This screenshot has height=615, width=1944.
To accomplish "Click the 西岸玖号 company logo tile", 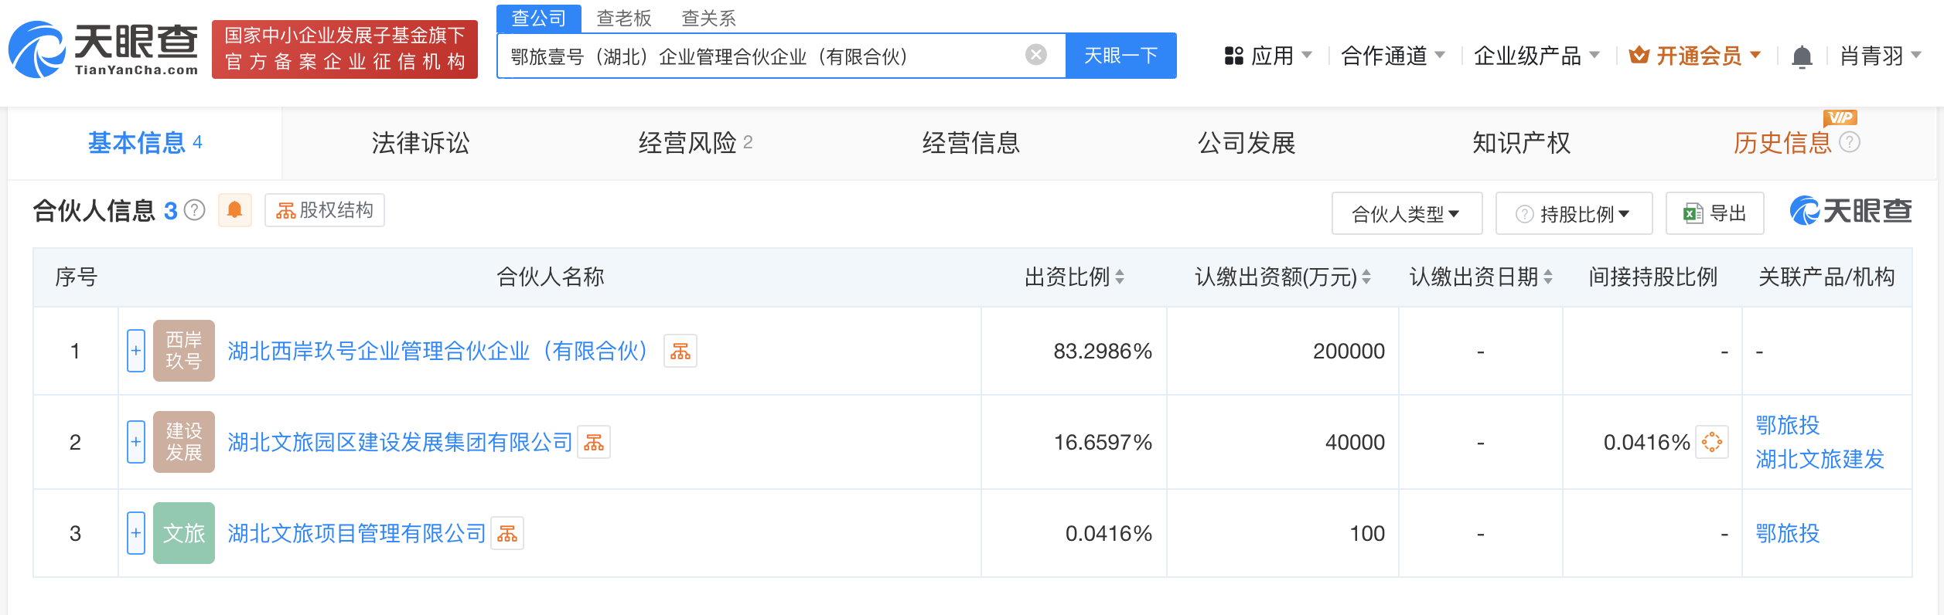I will (184, 351).
